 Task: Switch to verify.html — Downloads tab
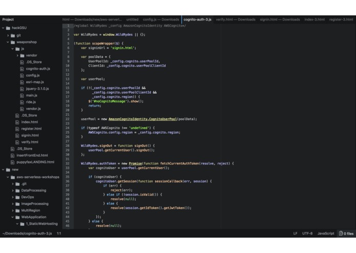click(x=236, y=19)
